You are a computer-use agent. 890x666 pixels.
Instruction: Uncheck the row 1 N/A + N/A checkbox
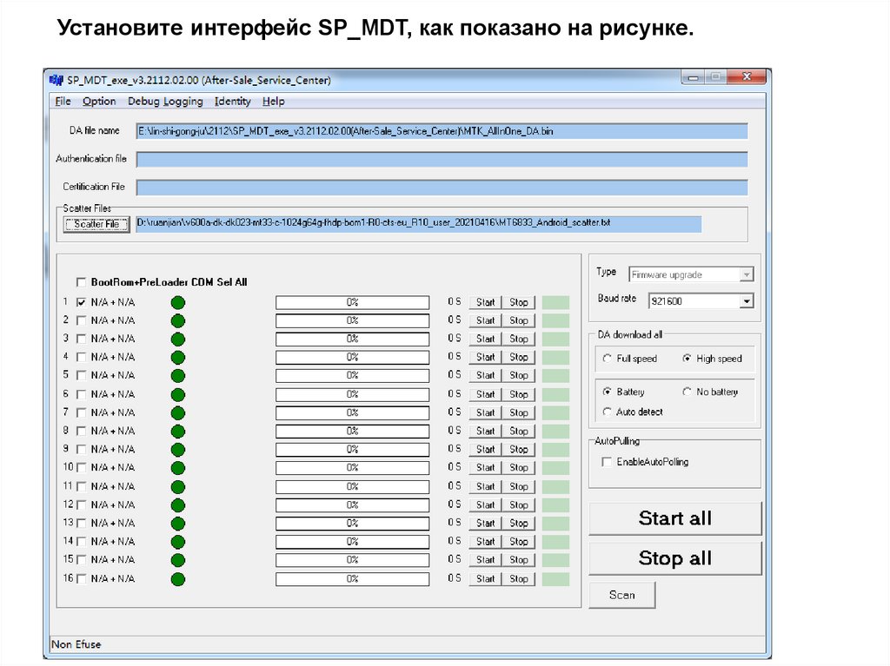click(x=81, y=302)
